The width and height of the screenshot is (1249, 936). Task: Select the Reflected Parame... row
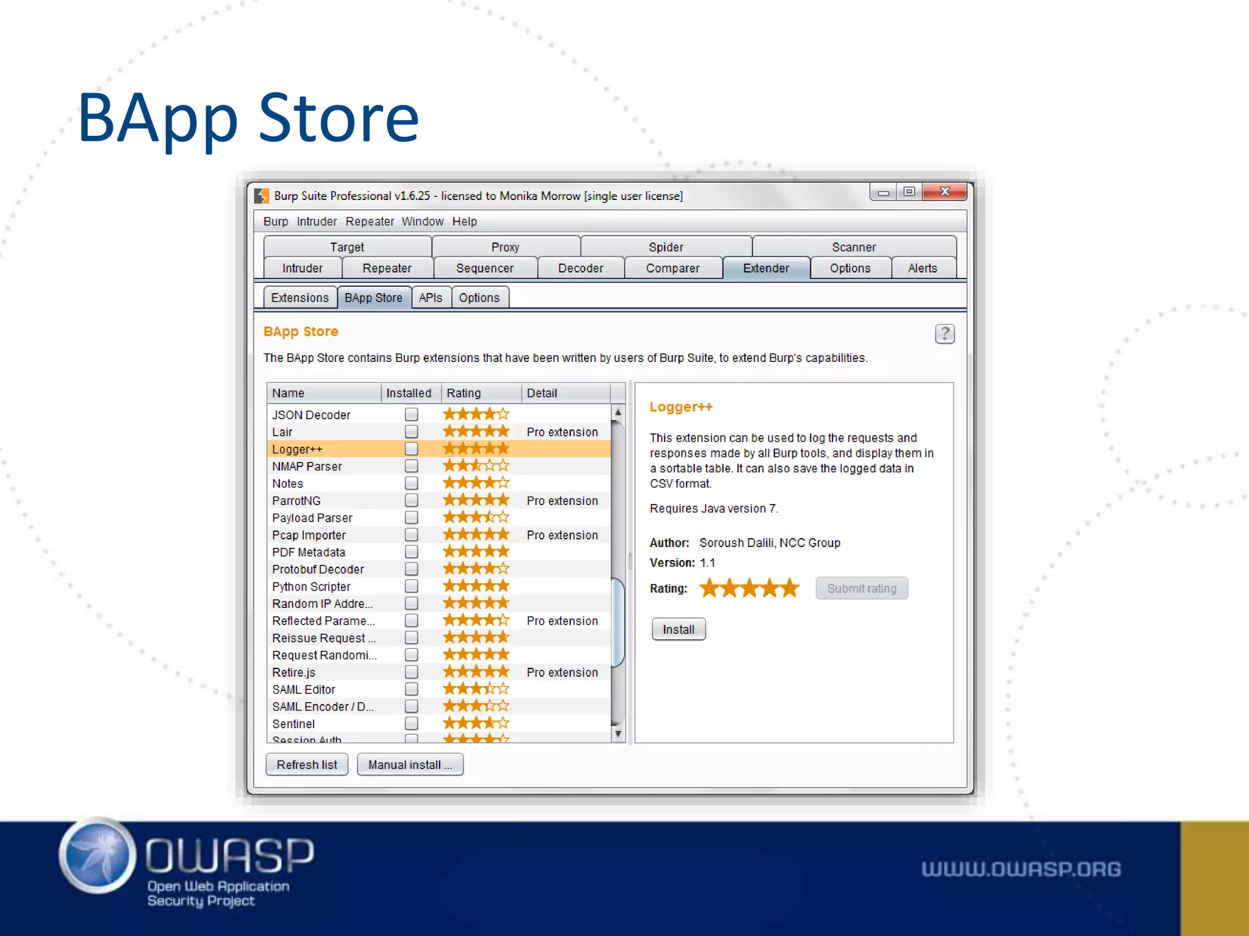click(438, 620)
